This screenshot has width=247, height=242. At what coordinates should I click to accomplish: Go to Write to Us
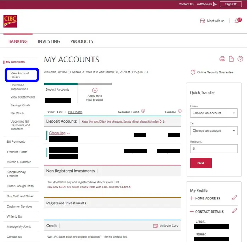click(x=14, y=216)
